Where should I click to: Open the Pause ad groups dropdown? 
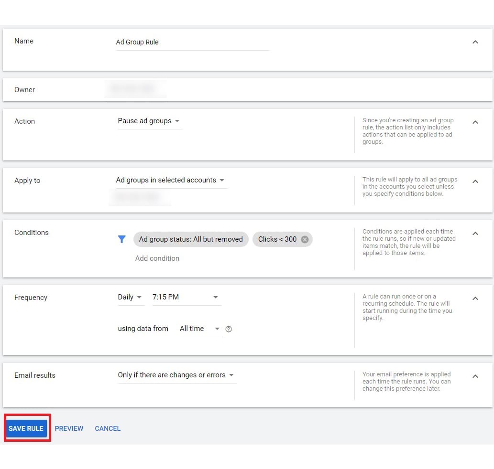click(x=149, y=121)
